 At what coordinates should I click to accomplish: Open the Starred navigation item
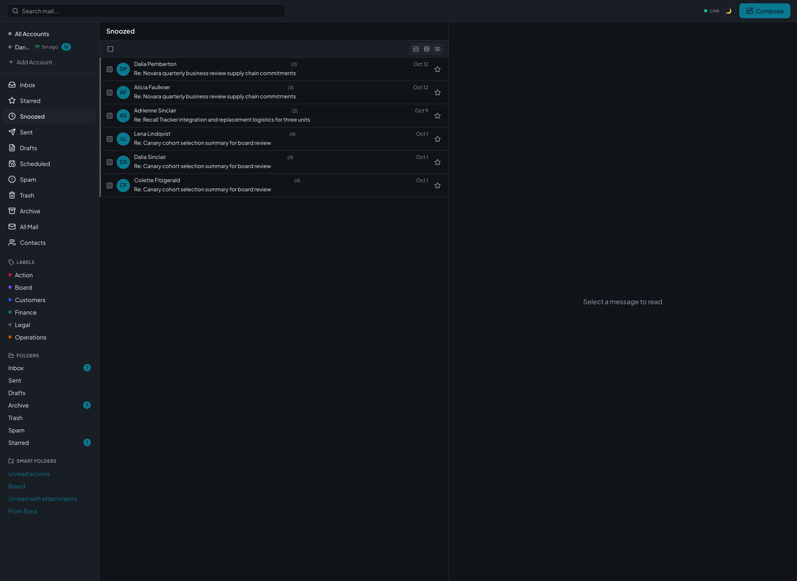tap(50, 101)
